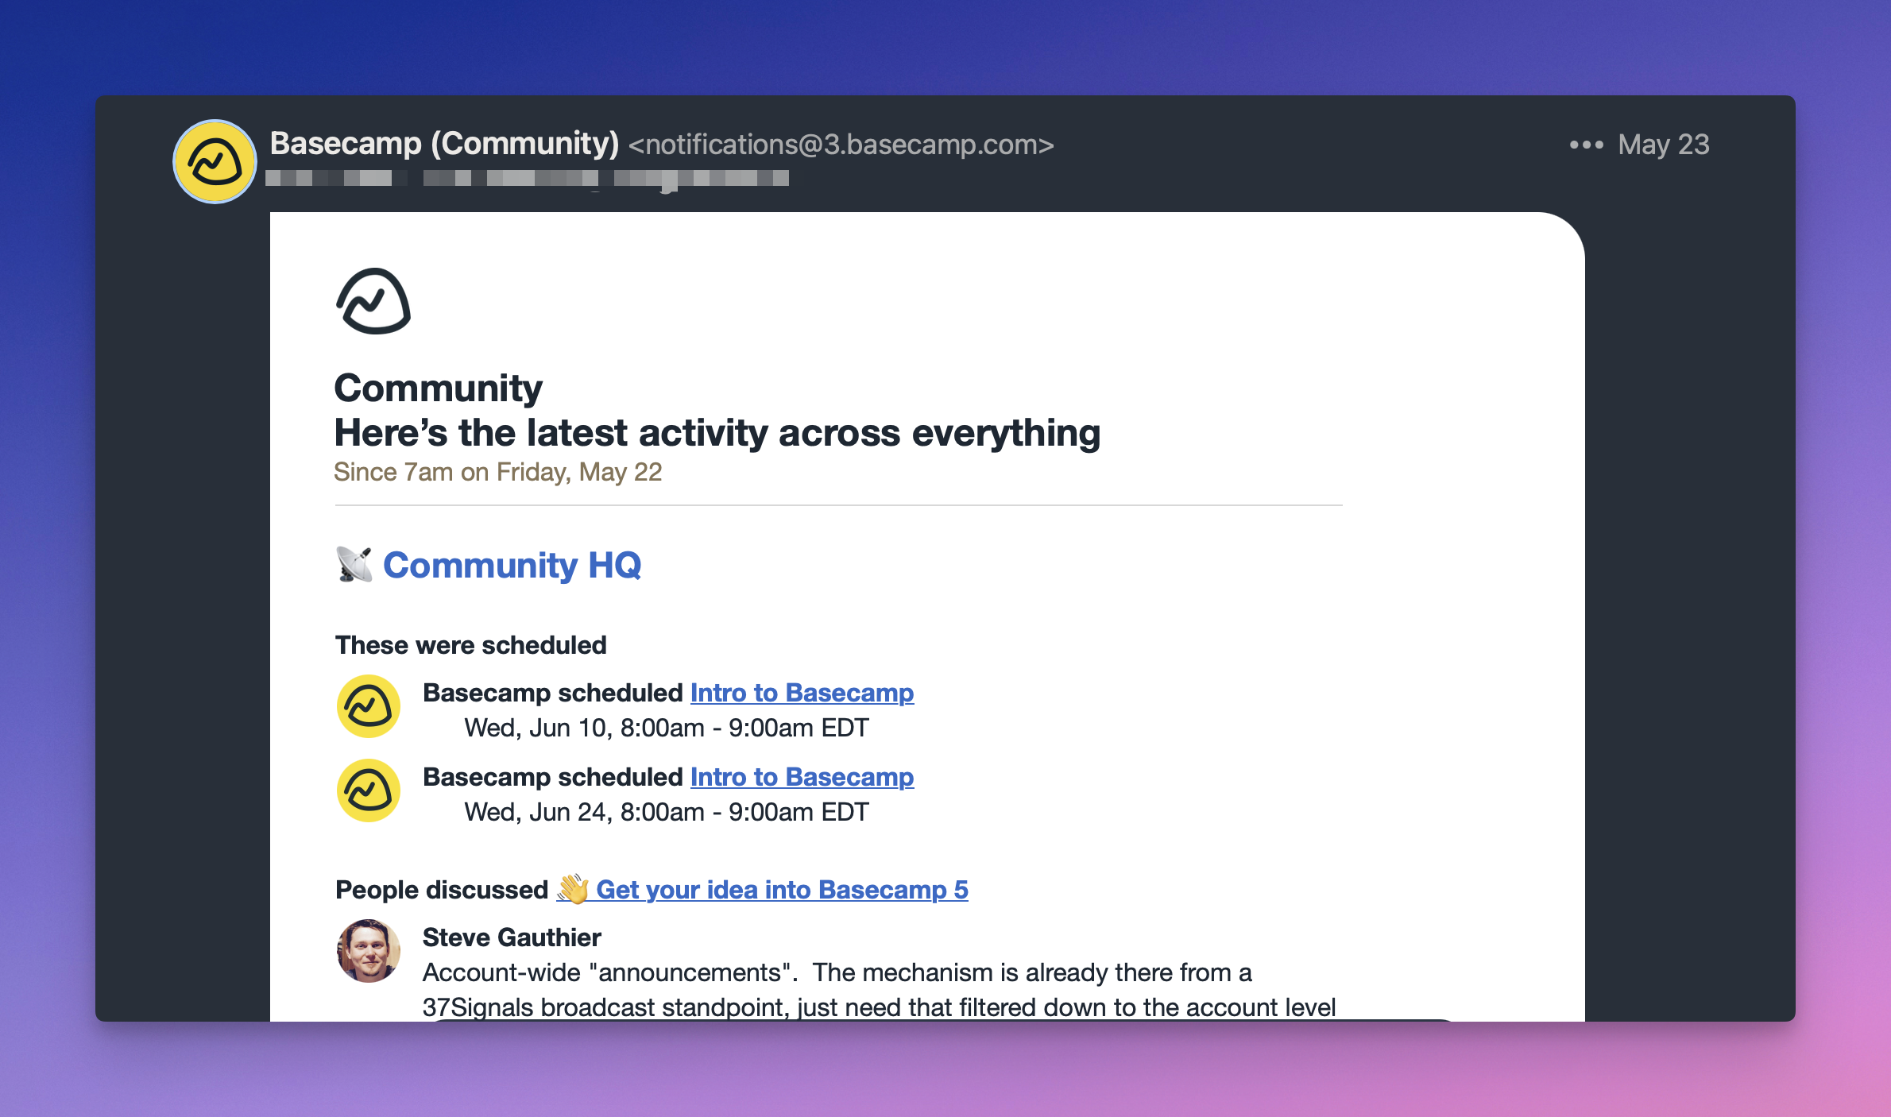This screenshot has height=1117, width=1891.
Task: Open Get your idea into Basecamp 5 link
Action: [762, 890]
